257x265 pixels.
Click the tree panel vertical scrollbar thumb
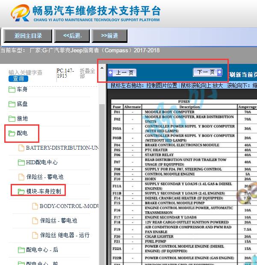click(102, 184)
